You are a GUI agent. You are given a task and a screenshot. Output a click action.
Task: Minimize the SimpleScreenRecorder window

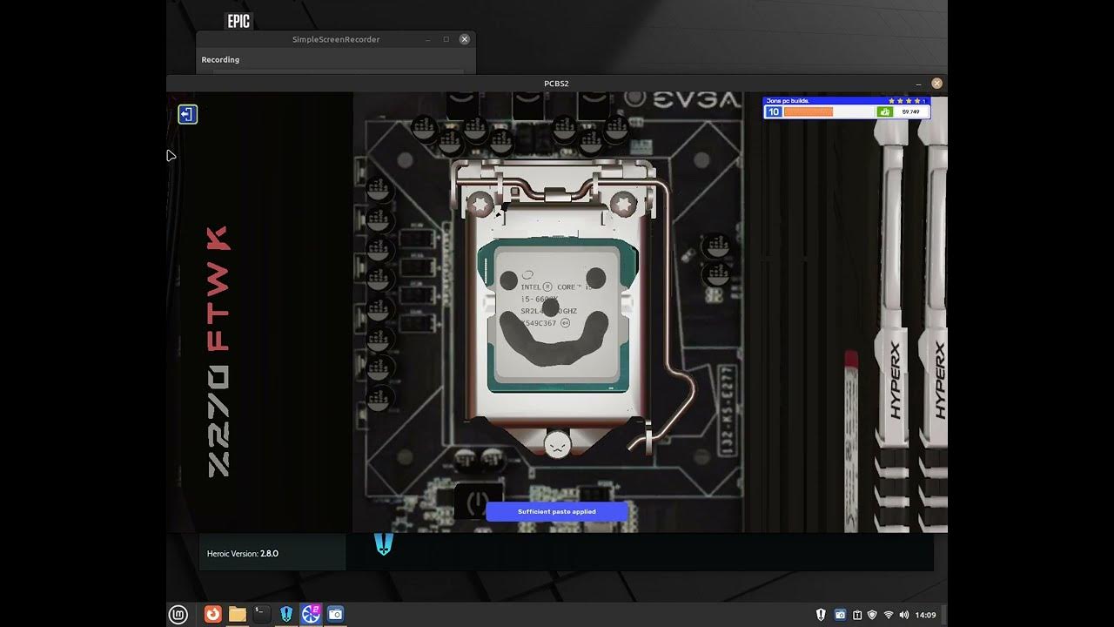428,39
